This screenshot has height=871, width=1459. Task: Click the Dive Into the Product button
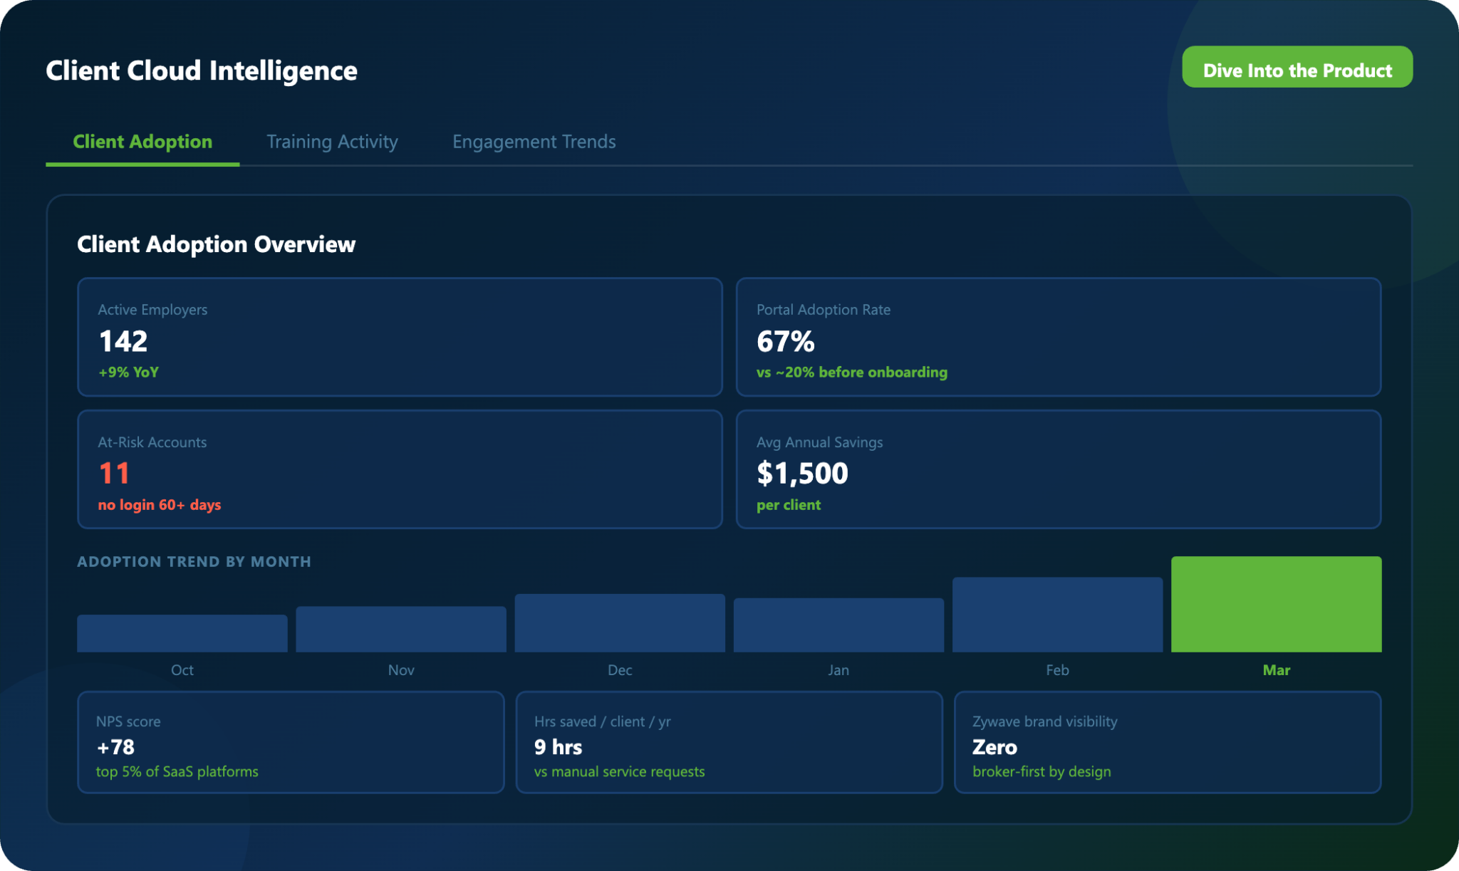pyautogui.click(x=1297, y=68)
